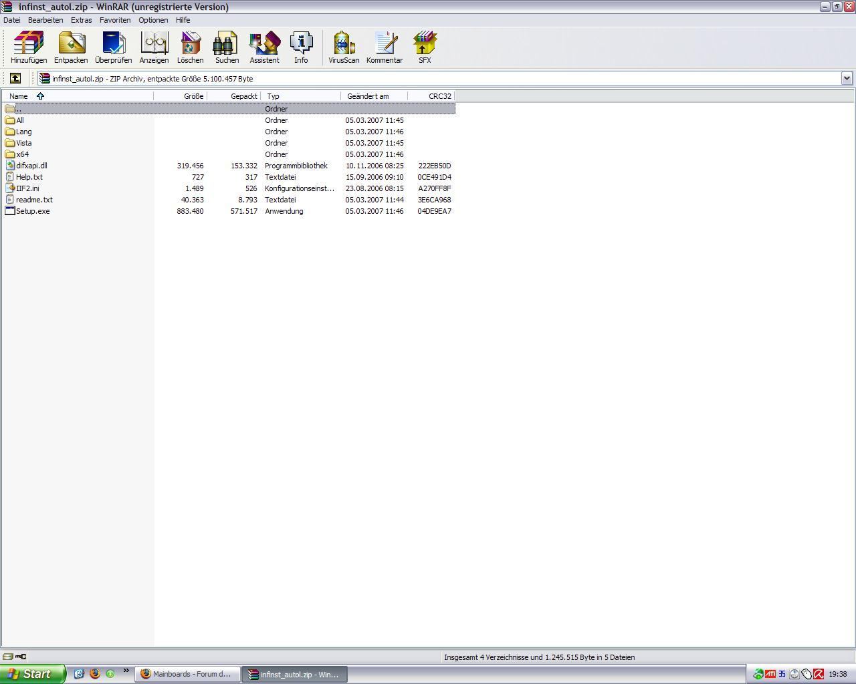856x684 pixels.
Task: Run VirusScan from the toolbar
Action: [x=344, y=47]
